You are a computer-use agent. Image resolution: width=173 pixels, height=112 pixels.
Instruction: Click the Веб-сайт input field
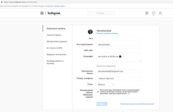(119, 51)
